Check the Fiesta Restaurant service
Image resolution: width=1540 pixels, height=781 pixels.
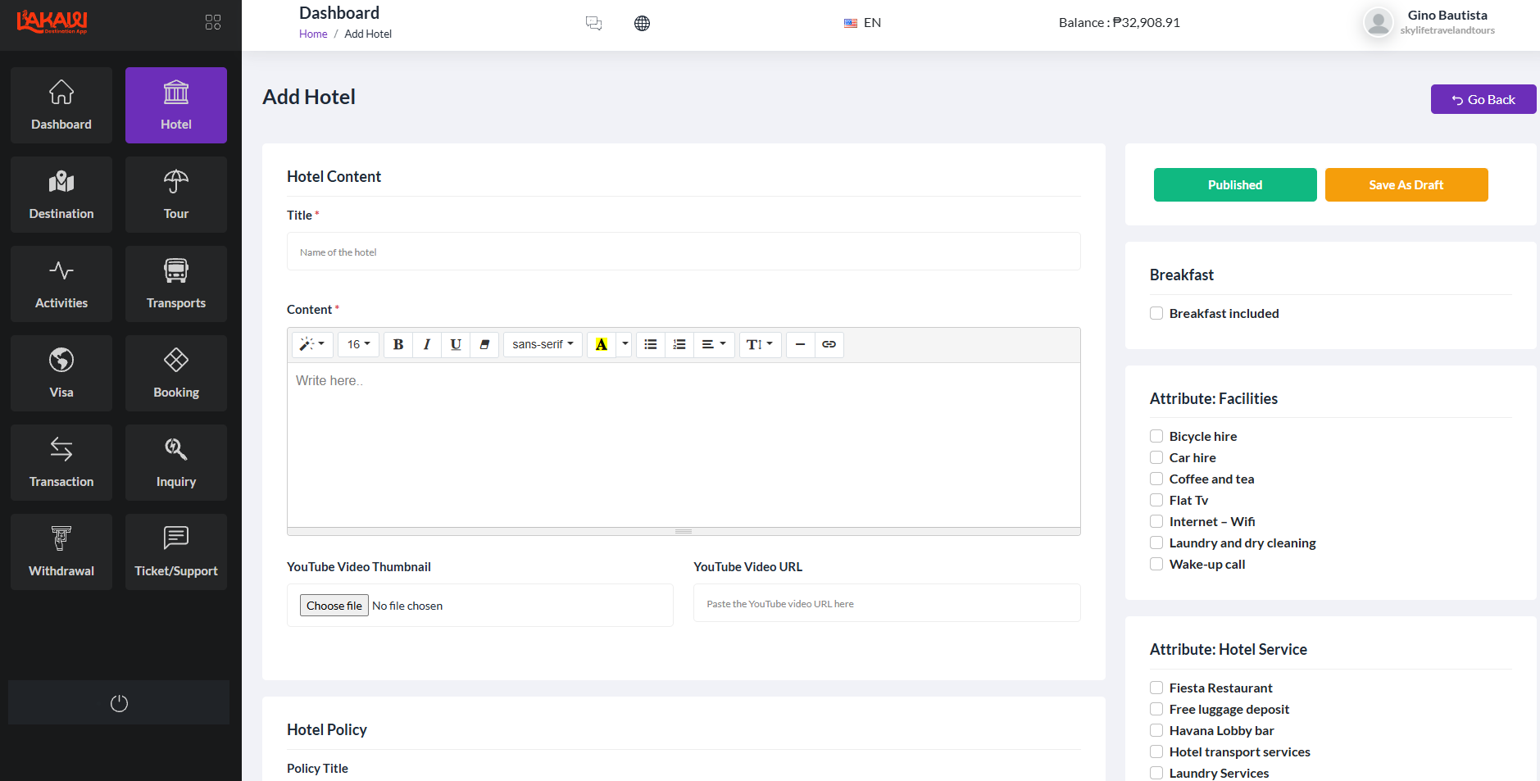click(x=1156, y=688)
